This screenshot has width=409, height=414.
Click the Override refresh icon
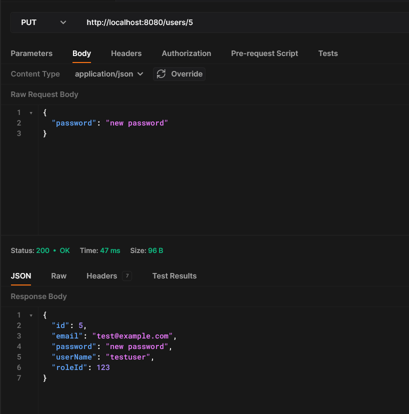[161, 74]
